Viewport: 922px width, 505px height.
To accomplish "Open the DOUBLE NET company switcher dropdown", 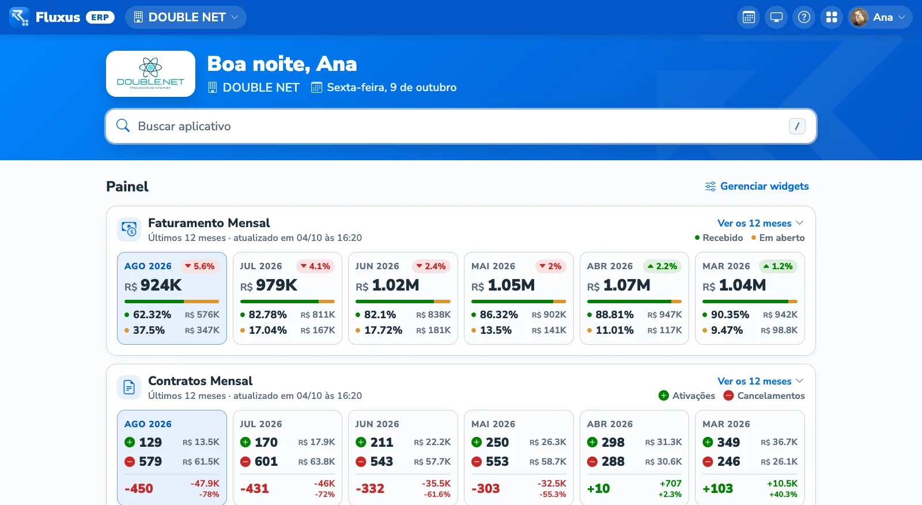I will [186, 17].
